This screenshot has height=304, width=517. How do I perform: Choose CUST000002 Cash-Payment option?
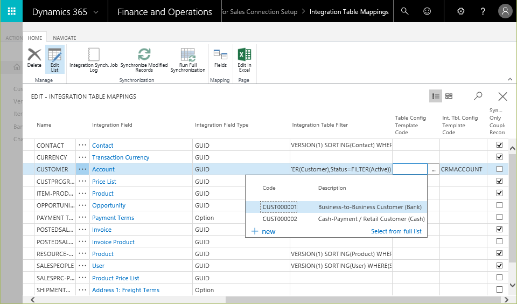[x=336, y=219]
